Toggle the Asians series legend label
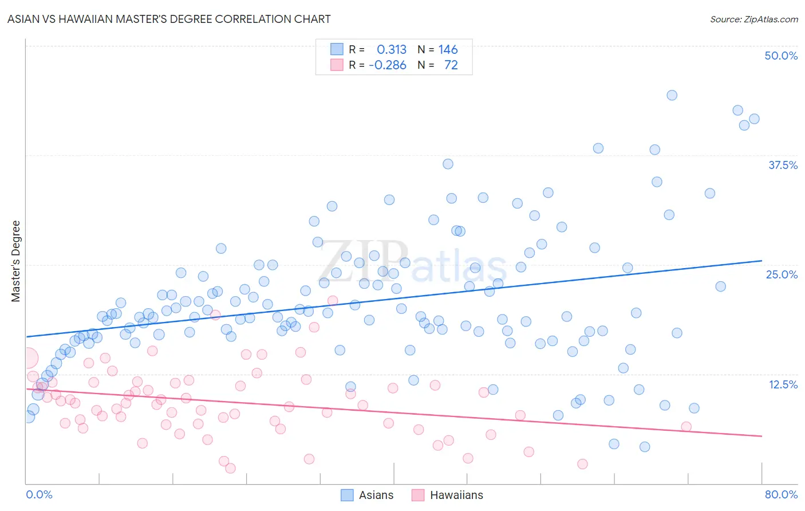Screen dimensions: 805x511 click(376, 495)
